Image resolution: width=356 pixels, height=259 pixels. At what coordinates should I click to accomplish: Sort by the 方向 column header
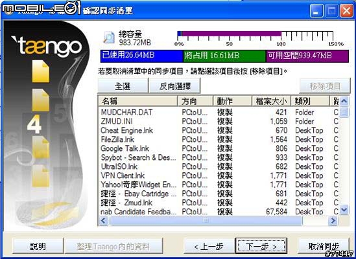pos(195,101)
